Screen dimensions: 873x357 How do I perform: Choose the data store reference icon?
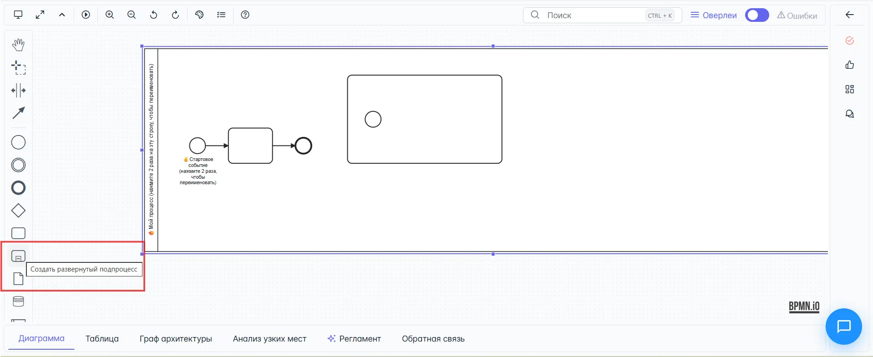(18, 302)
